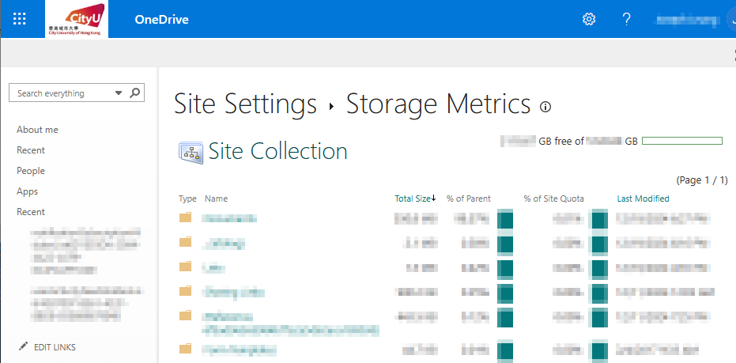Click the Storage Metrics info icon
Viewport: 736px width, 363px height.
pos(545,107)
